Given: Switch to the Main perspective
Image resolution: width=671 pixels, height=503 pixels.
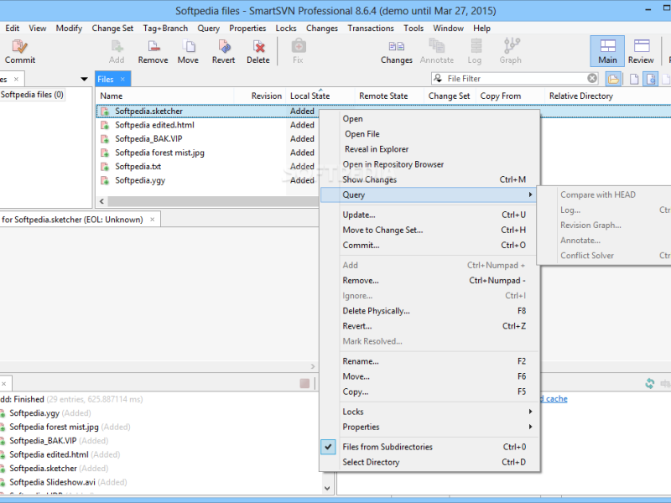Looking at the screenshot, I should [607, 51].
